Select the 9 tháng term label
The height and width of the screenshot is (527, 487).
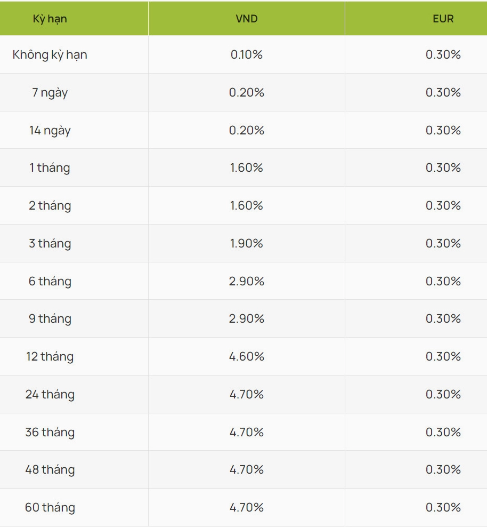[50, 318]
